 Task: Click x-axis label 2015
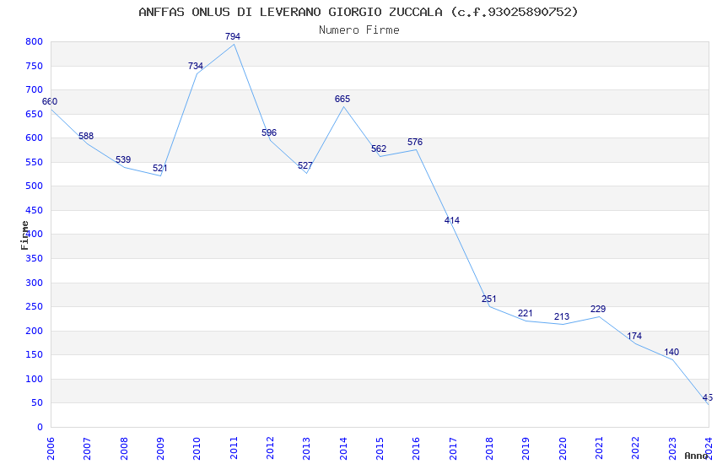pos(380,448)
